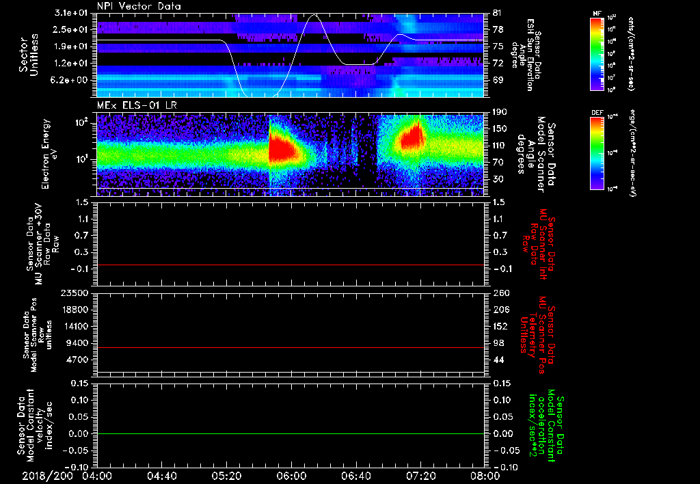Click the 'Electron Energy eV' axis label

(x=49, y=154)
